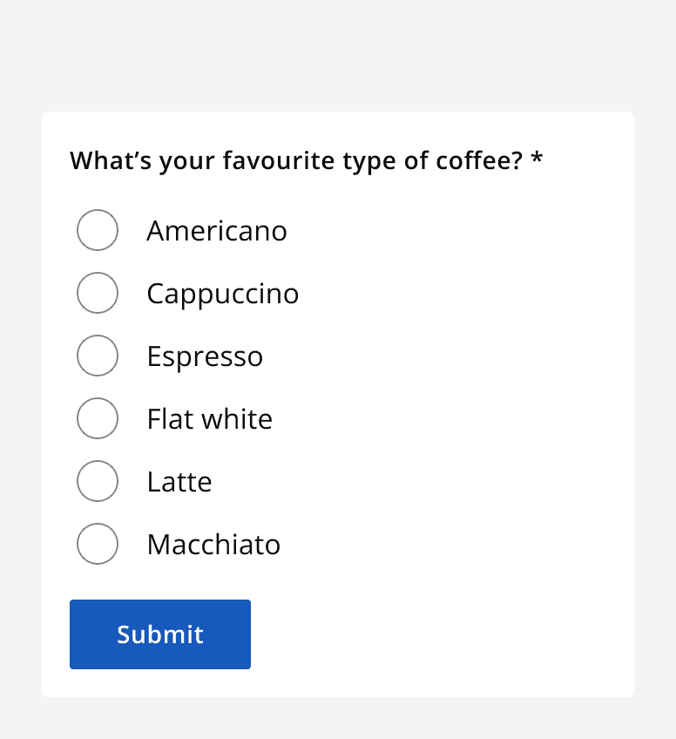Click the Macchiato option label
This screenshot has height=739, width=676.
tap(213, 544)
